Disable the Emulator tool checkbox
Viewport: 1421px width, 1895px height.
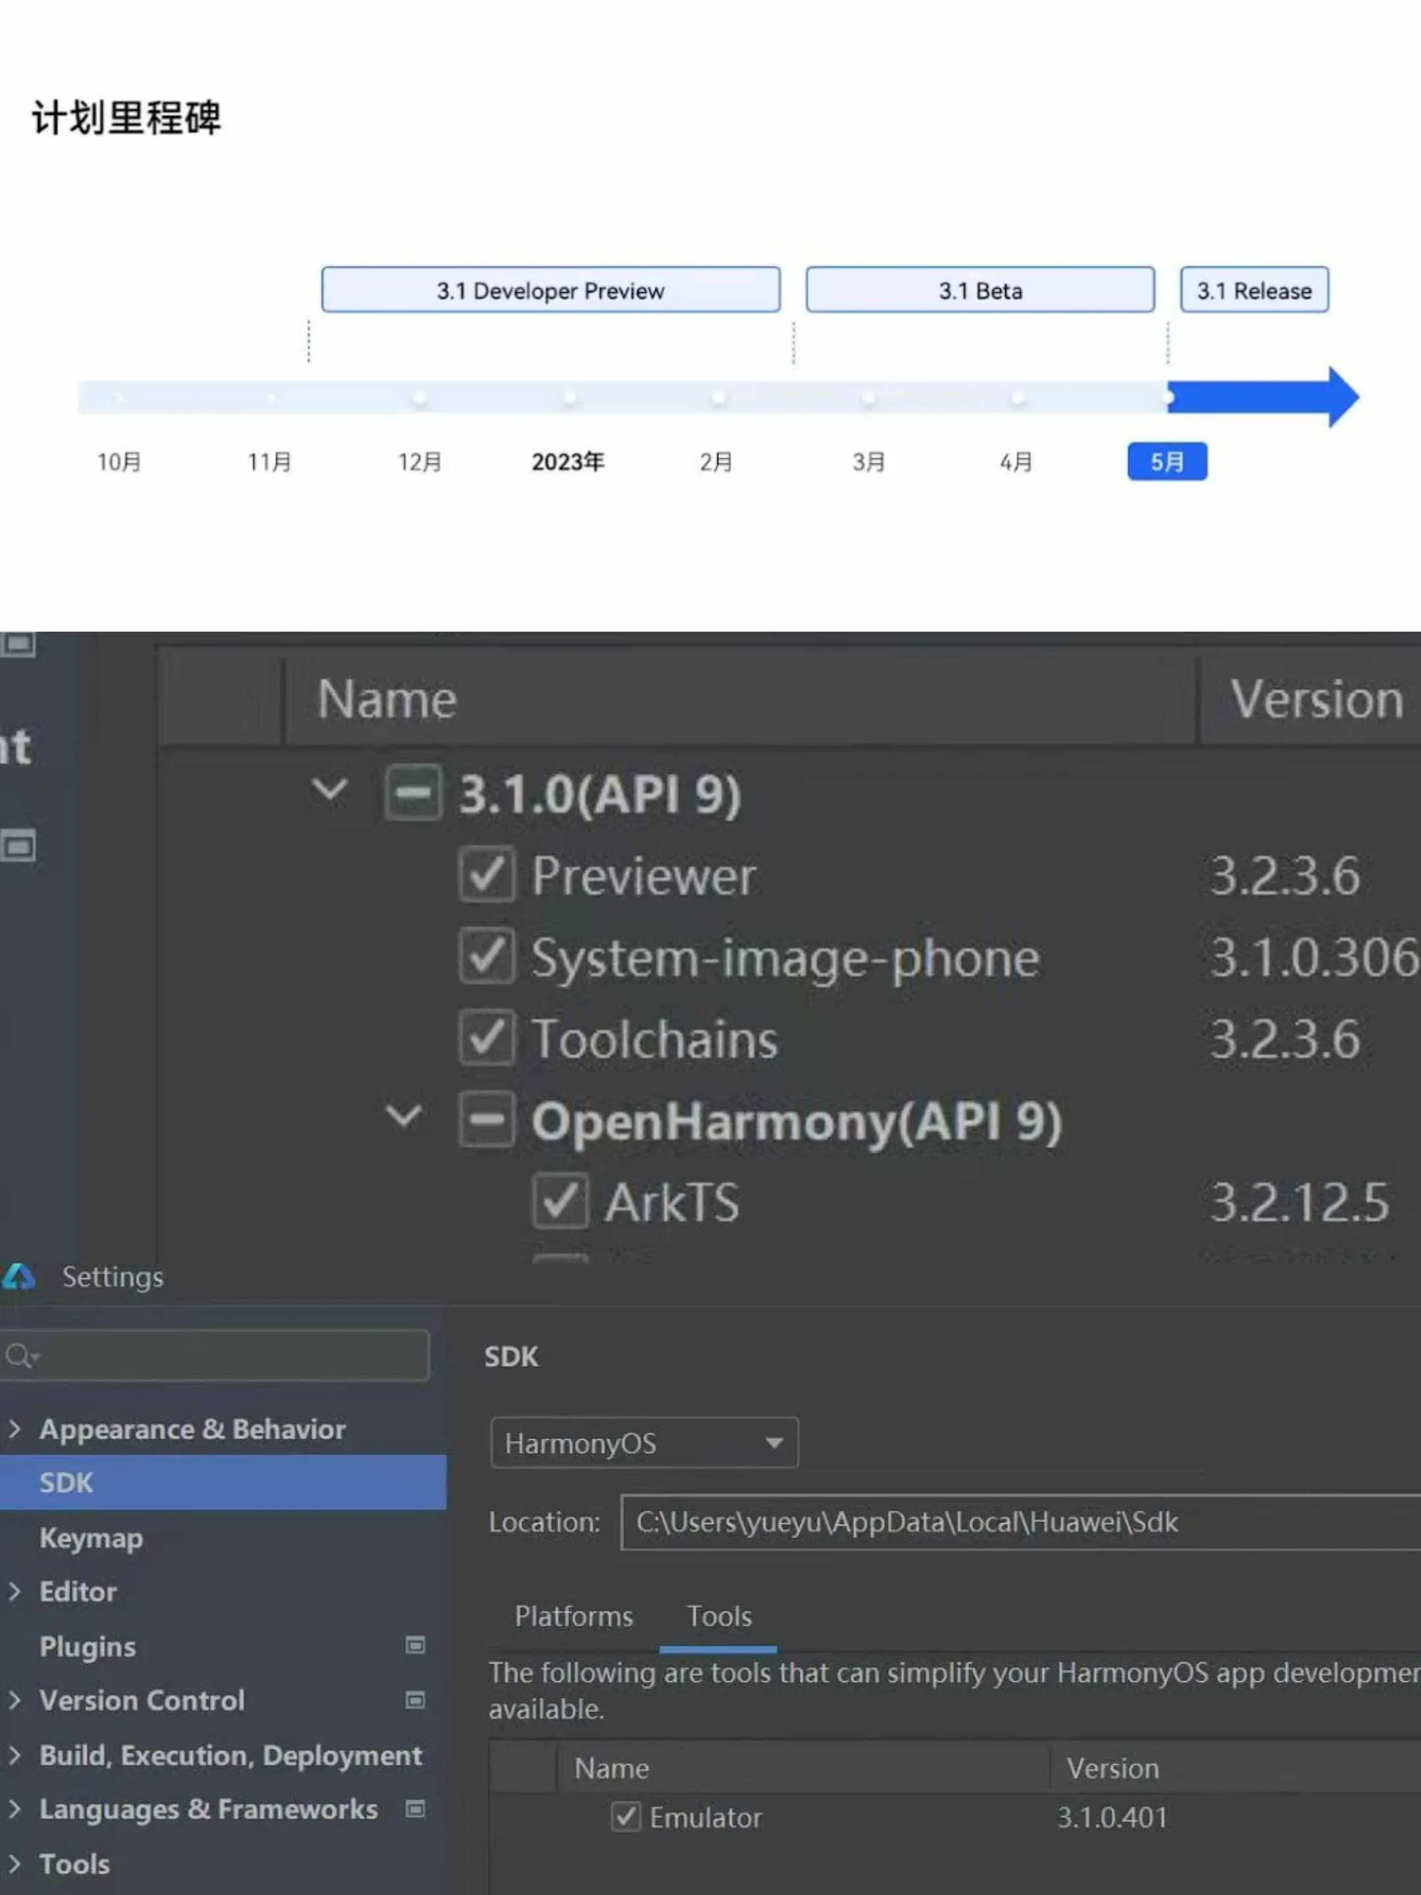coord(625,1816)
